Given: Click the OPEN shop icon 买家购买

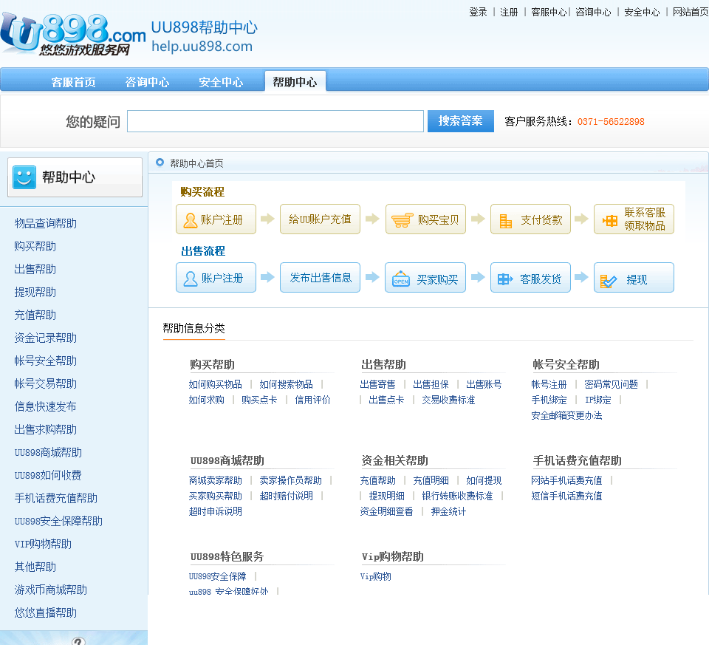Looking at the screenshot, I should click(x=401, y=279).
